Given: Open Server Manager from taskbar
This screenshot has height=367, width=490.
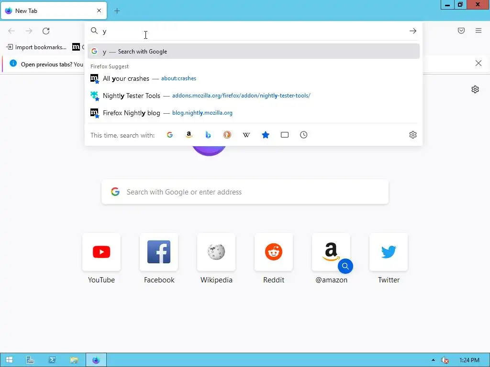Looking at the screenshot, I should tap(30, 360).
